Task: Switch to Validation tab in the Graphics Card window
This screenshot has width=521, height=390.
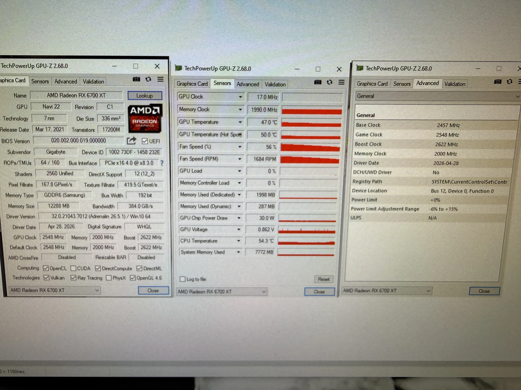Action: tap(93, 82)
